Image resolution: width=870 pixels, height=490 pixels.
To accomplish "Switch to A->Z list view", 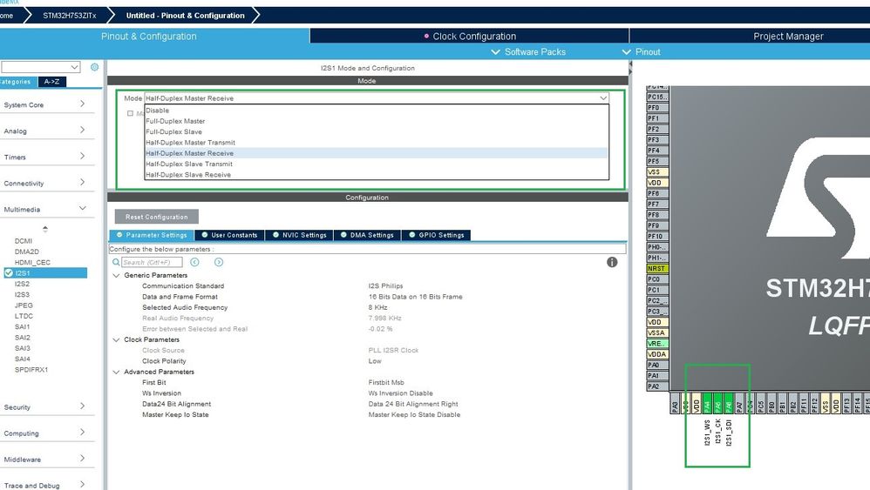I will coord(51,82).
